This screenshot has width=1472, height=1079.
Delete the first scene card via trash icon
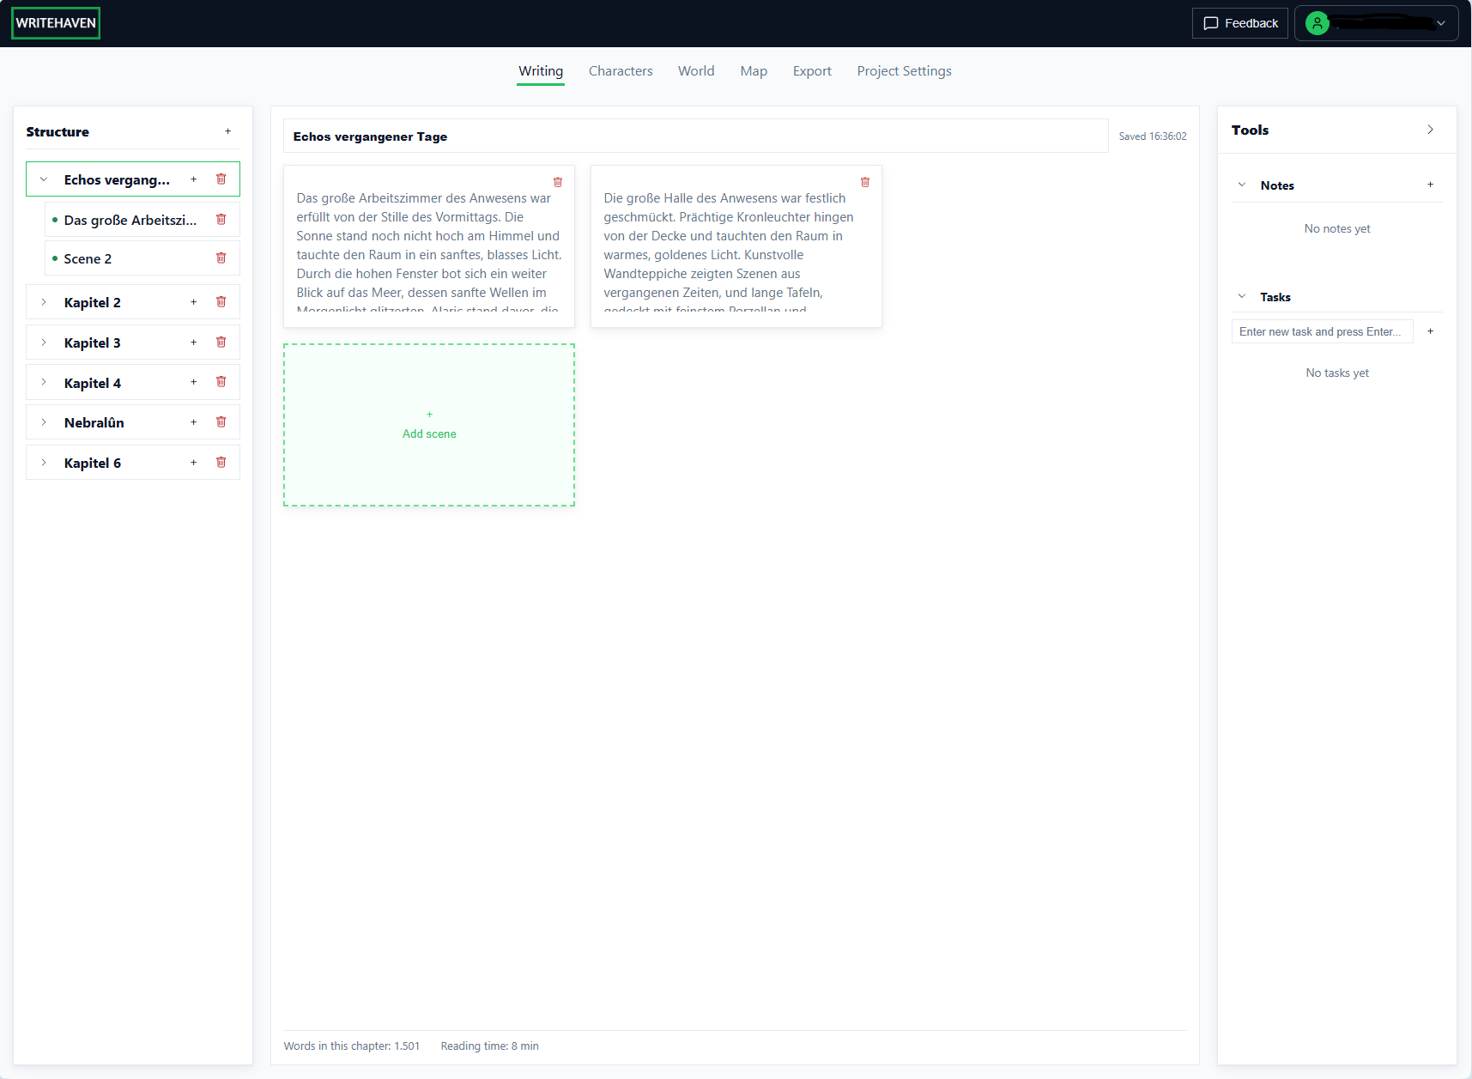[x=558, y=182]
